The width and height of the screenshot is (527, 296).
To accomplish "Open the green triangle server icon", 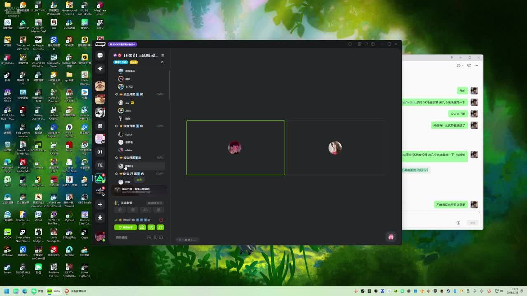I will pos(100,178).
